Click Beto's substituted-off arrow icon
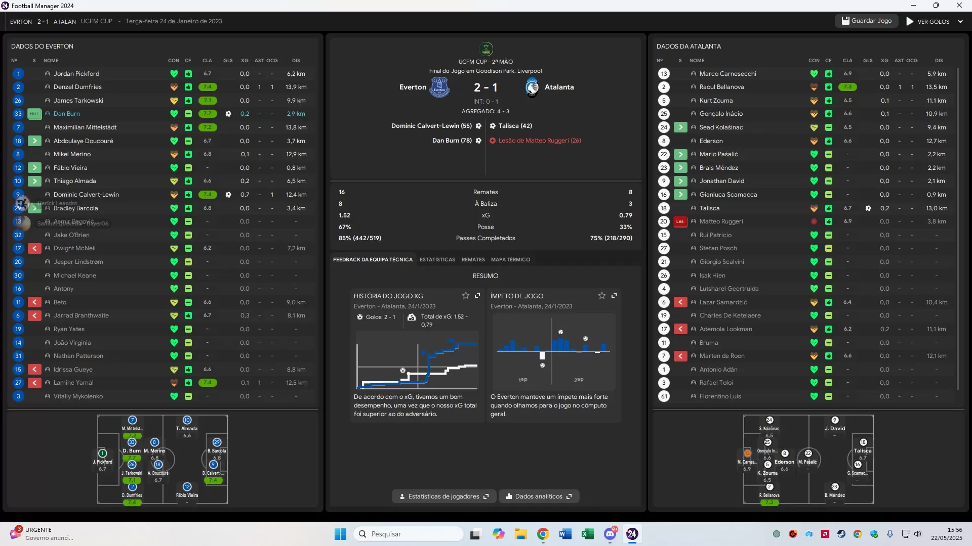972x546 pixels. pos(34,302)
